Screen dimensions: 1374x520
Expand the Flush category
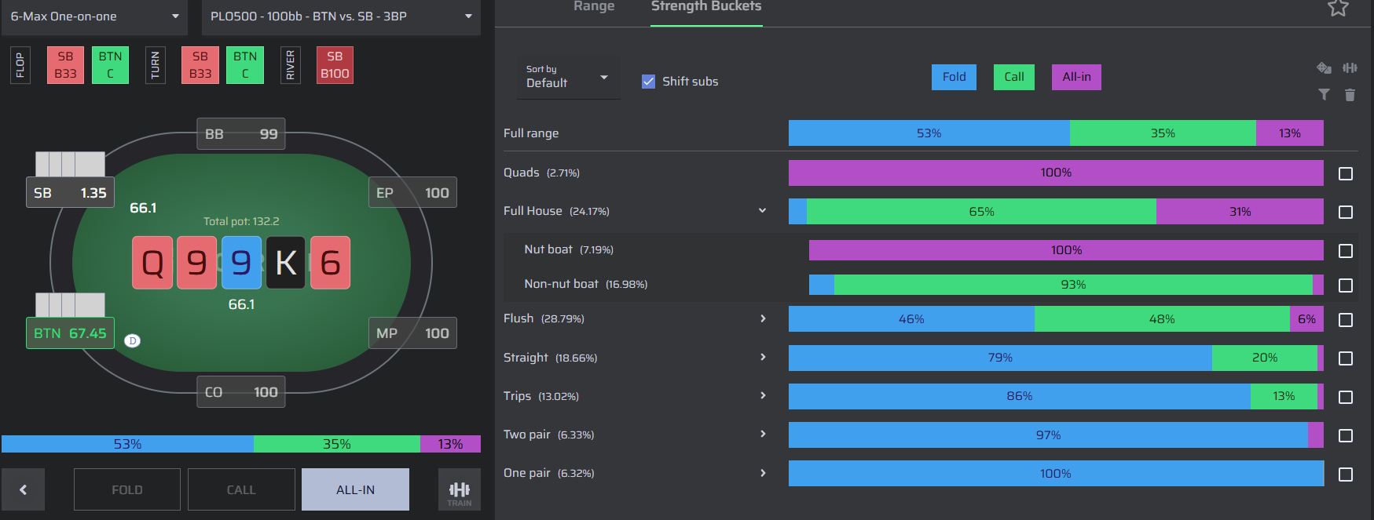763,318
